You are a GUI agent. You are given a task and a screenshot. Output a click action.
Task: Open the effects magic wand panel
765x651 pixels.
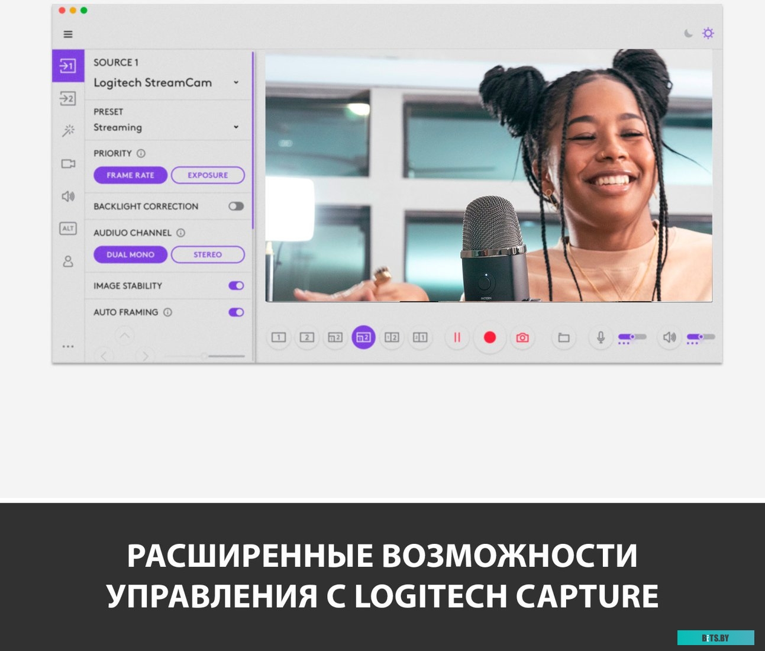(x=68, y=130)
